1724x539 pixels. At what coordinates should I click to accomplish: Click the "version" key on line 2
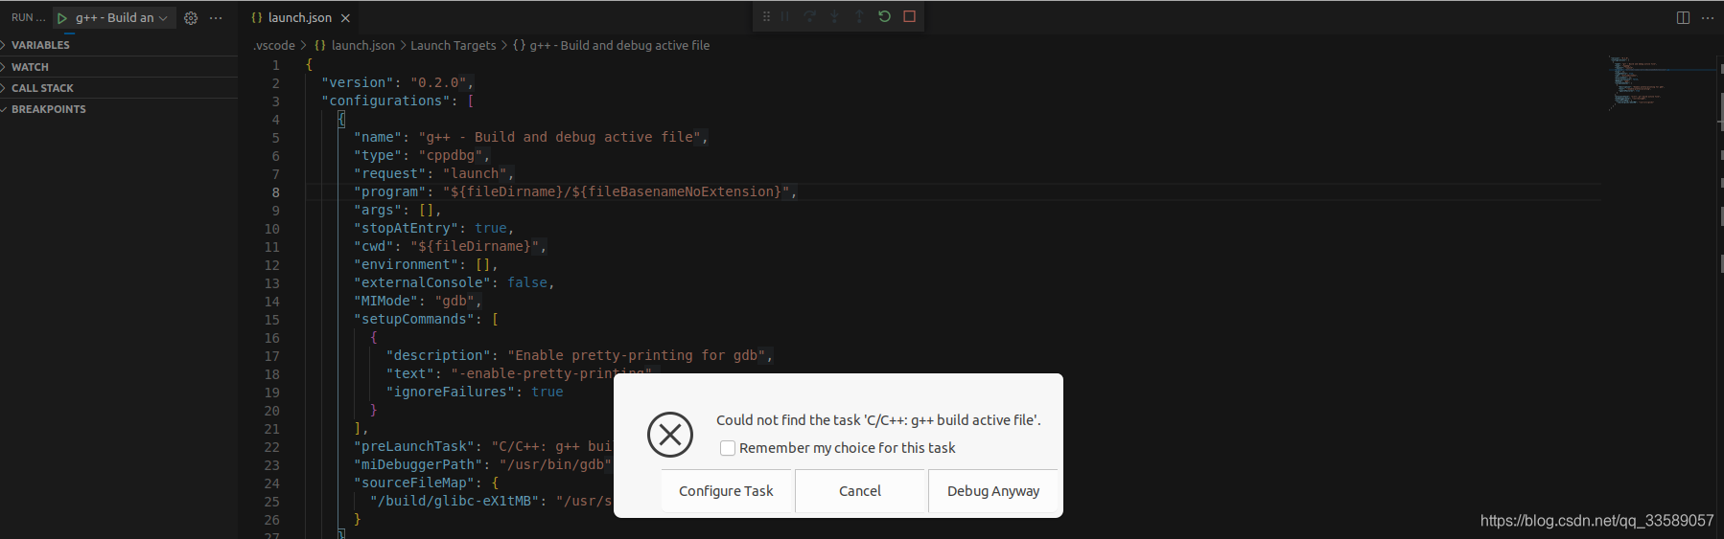click(x=358, y=82)
